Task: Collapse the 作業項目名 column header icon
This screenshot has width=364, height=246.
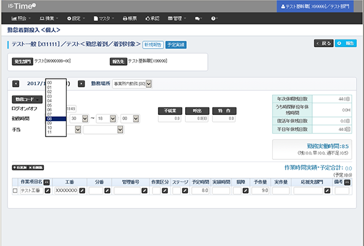Action: pos(46,183)
